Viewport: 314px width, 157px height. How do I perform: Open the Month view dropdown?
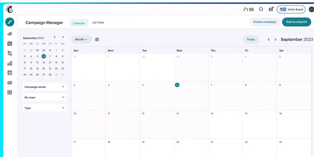tap(81, 40)
